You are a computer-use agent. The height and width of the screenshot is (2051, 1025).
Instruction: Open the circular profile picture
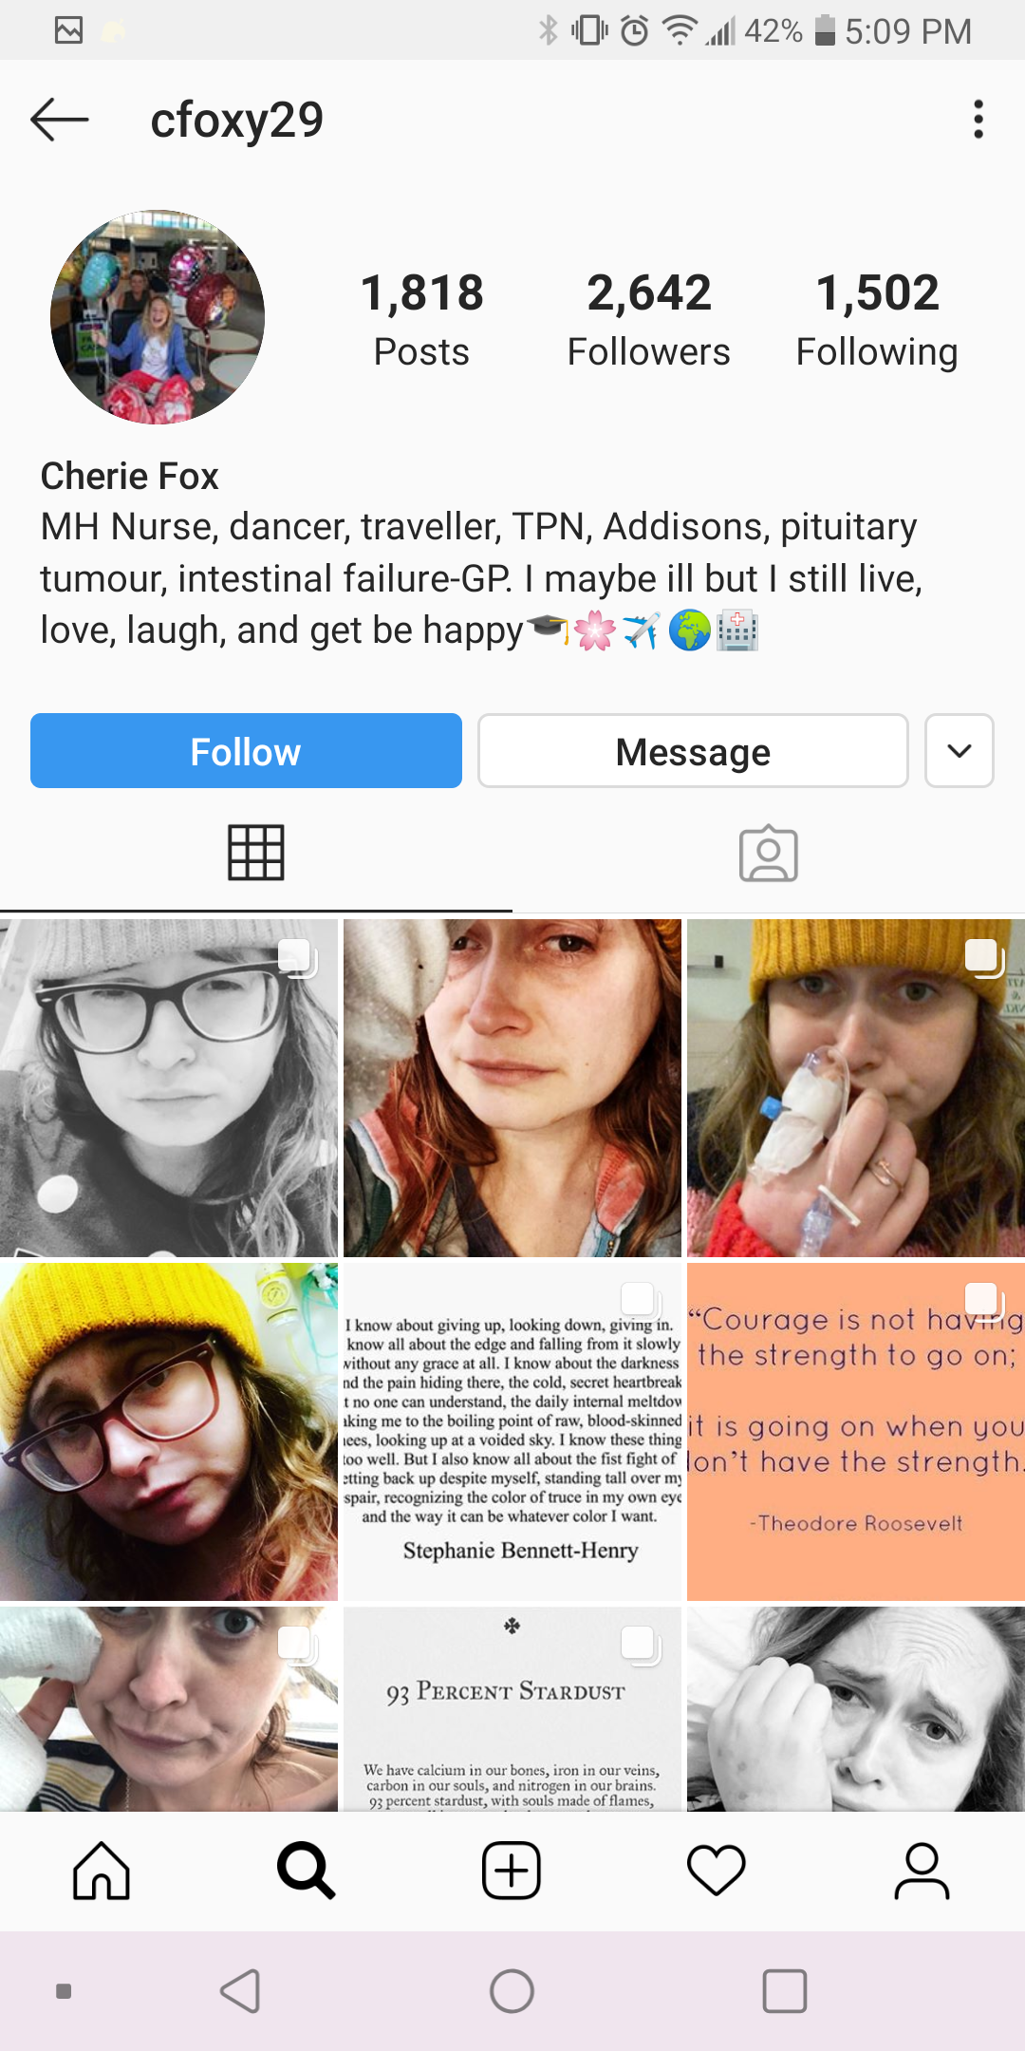[x=158, y=317]
